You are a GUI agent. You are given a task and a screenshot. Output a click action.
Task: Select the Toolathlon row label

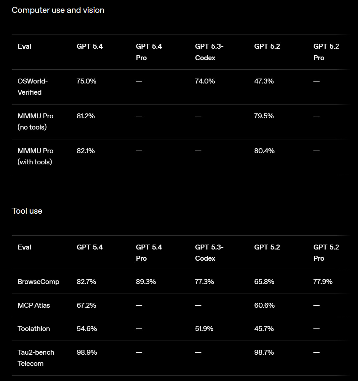click(34, 329)
